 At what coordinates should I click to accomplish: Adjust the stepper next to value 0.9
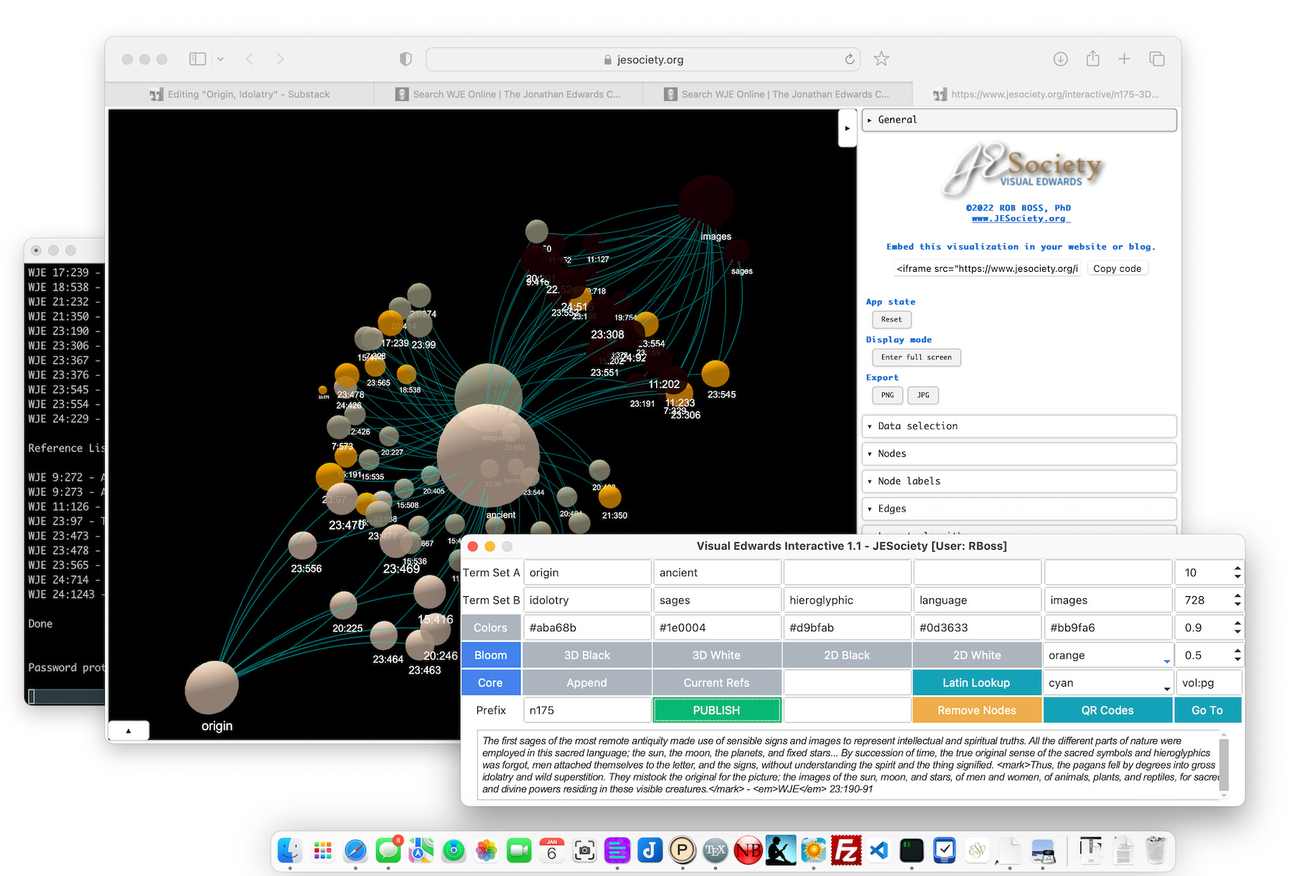pos(1237,628)
